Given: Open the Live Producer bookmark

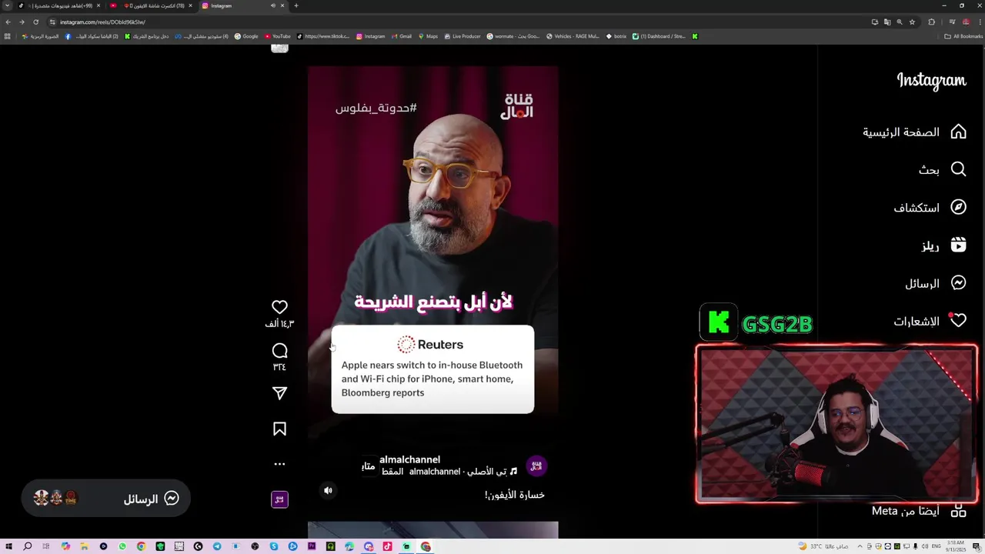Looking at the screenshot, I should pyautogui.click(x=462, y=36).
